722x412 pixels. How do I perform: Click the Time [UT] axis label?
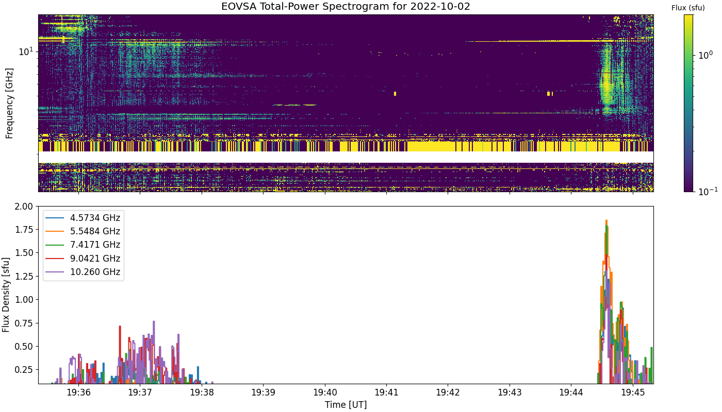[346, 405]
